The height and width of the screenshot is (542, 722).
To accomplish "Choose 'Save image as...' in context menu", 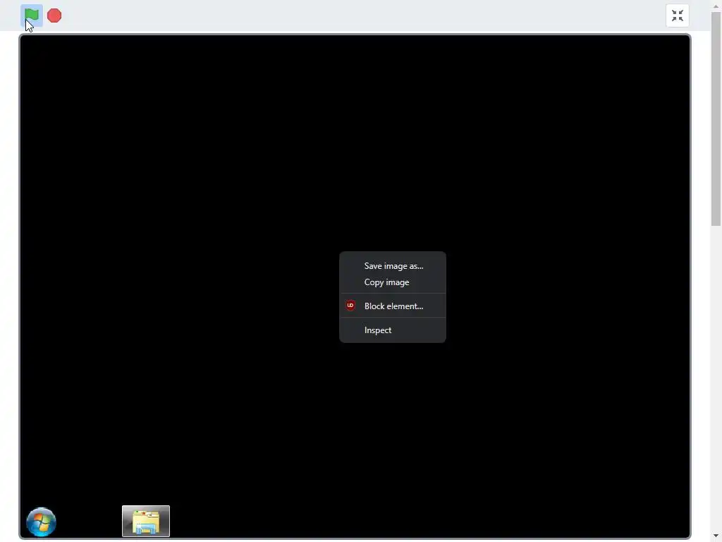I will (x=392, y=266).
